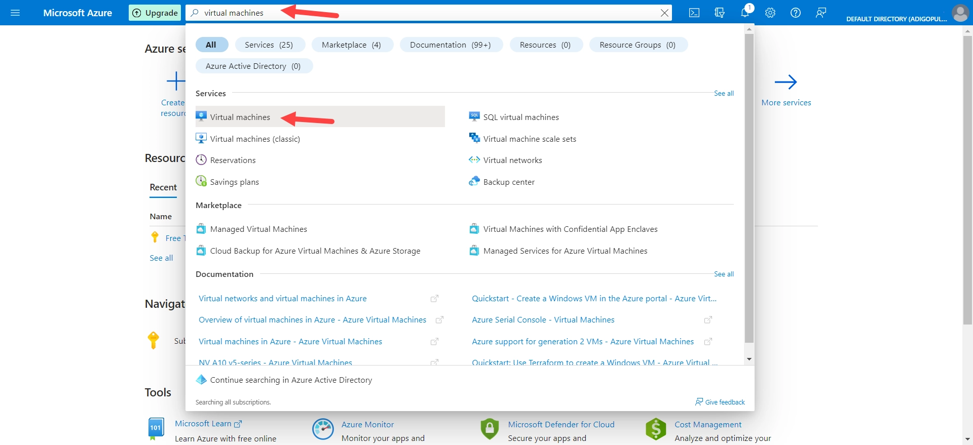
Task: Open Azure Serial Console documentation link
Action: point(543,320)
